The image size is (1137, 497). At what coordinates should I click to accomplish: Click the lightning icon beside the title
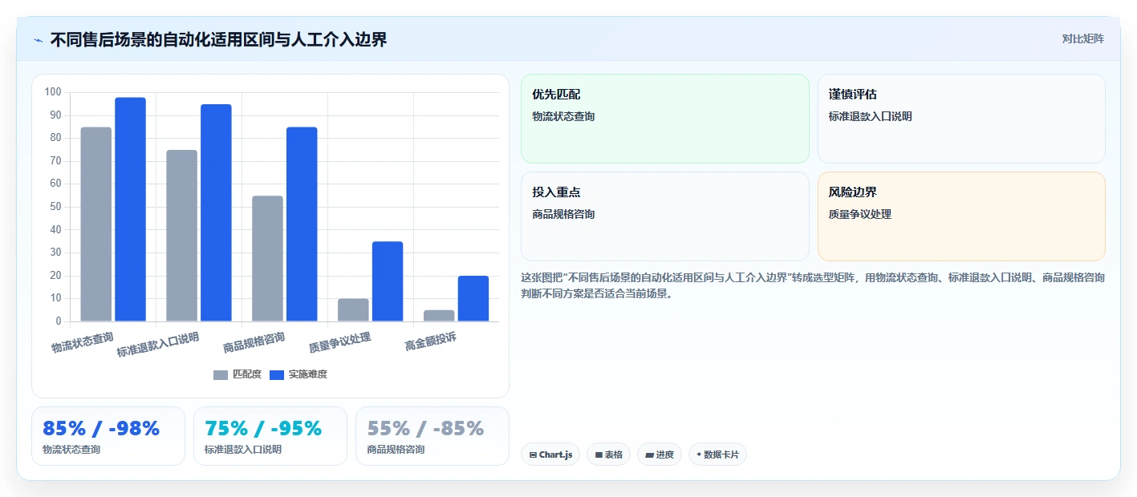click(38, 39)
